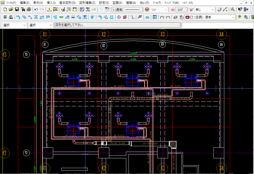The width and height of the screenshot is (254, 174).
Task: Click the 0.0° angle input field
Action: coord(182,10)
